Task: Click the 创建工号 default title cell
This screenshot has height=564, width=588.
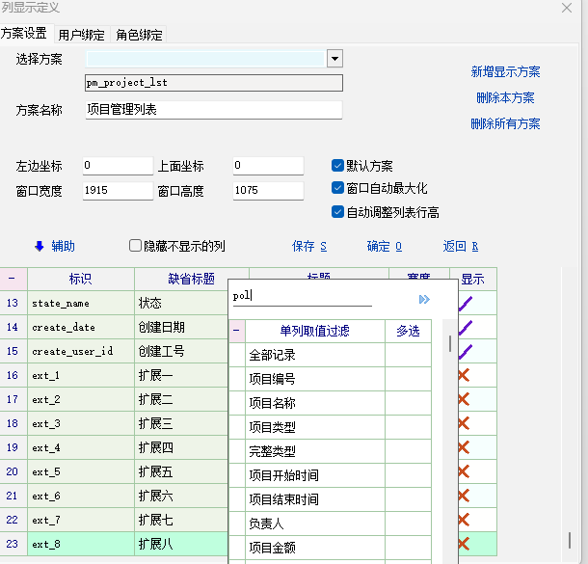Action: (x=181, y=351)
